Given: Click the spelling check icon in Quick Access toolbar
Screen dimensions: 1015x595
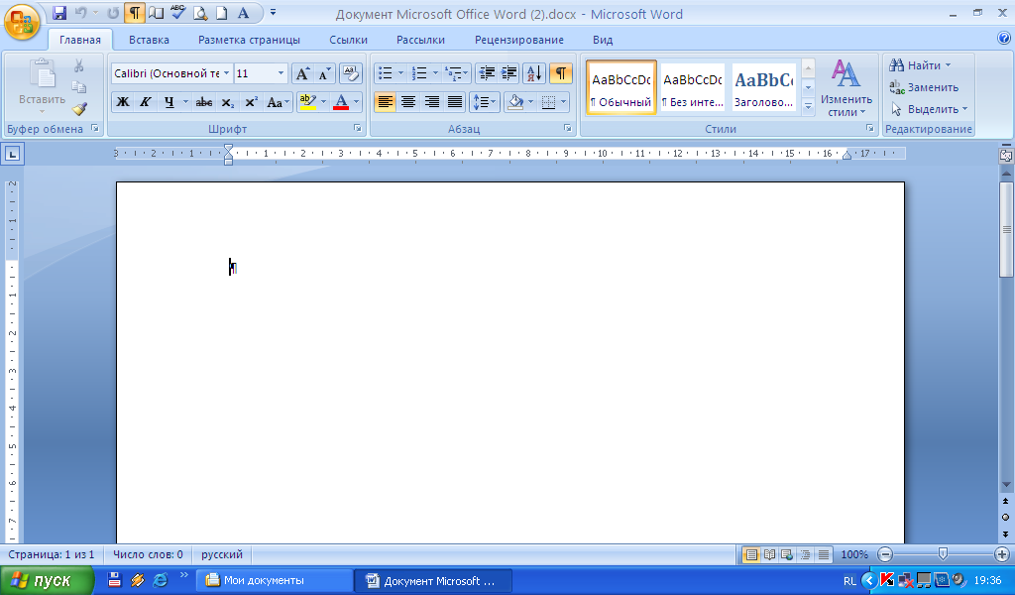Looking at the screenshot, I should pos(177,12).
